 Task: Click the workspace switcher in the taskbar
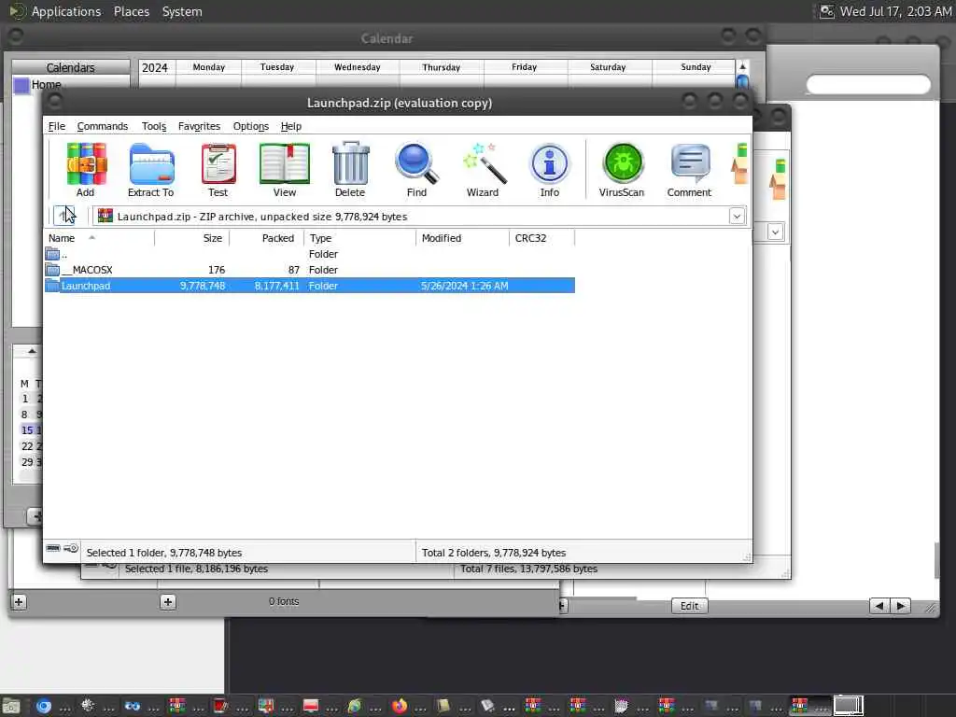pos(848,706)
